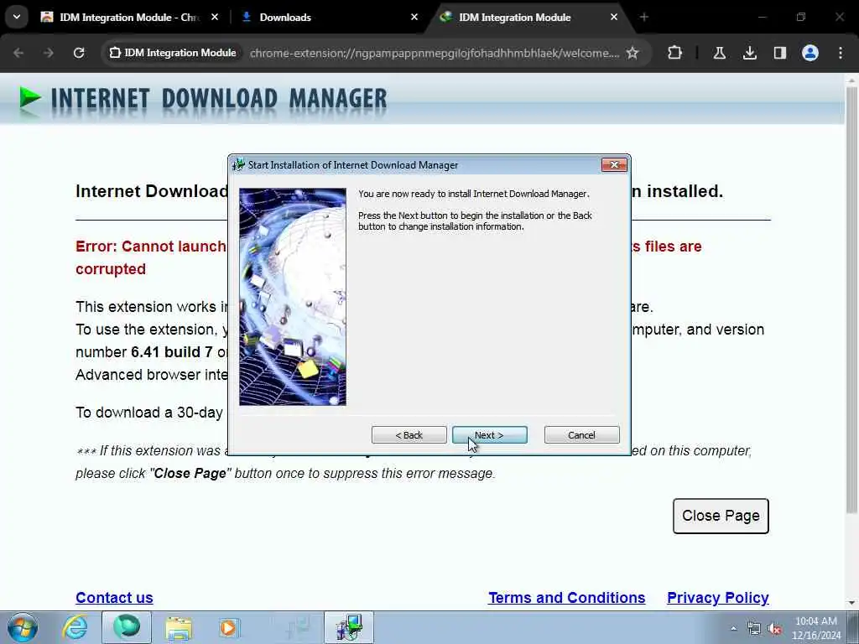Image resolution: width=859 pixels, height=644 pixels.
Task: Open Windows Explorer from the taskbar
Action: click(x=179, y=627)
